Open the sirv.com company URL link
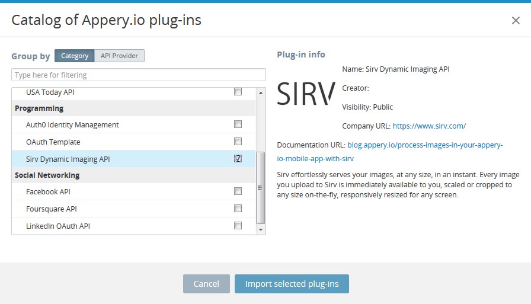 point(429,126)
